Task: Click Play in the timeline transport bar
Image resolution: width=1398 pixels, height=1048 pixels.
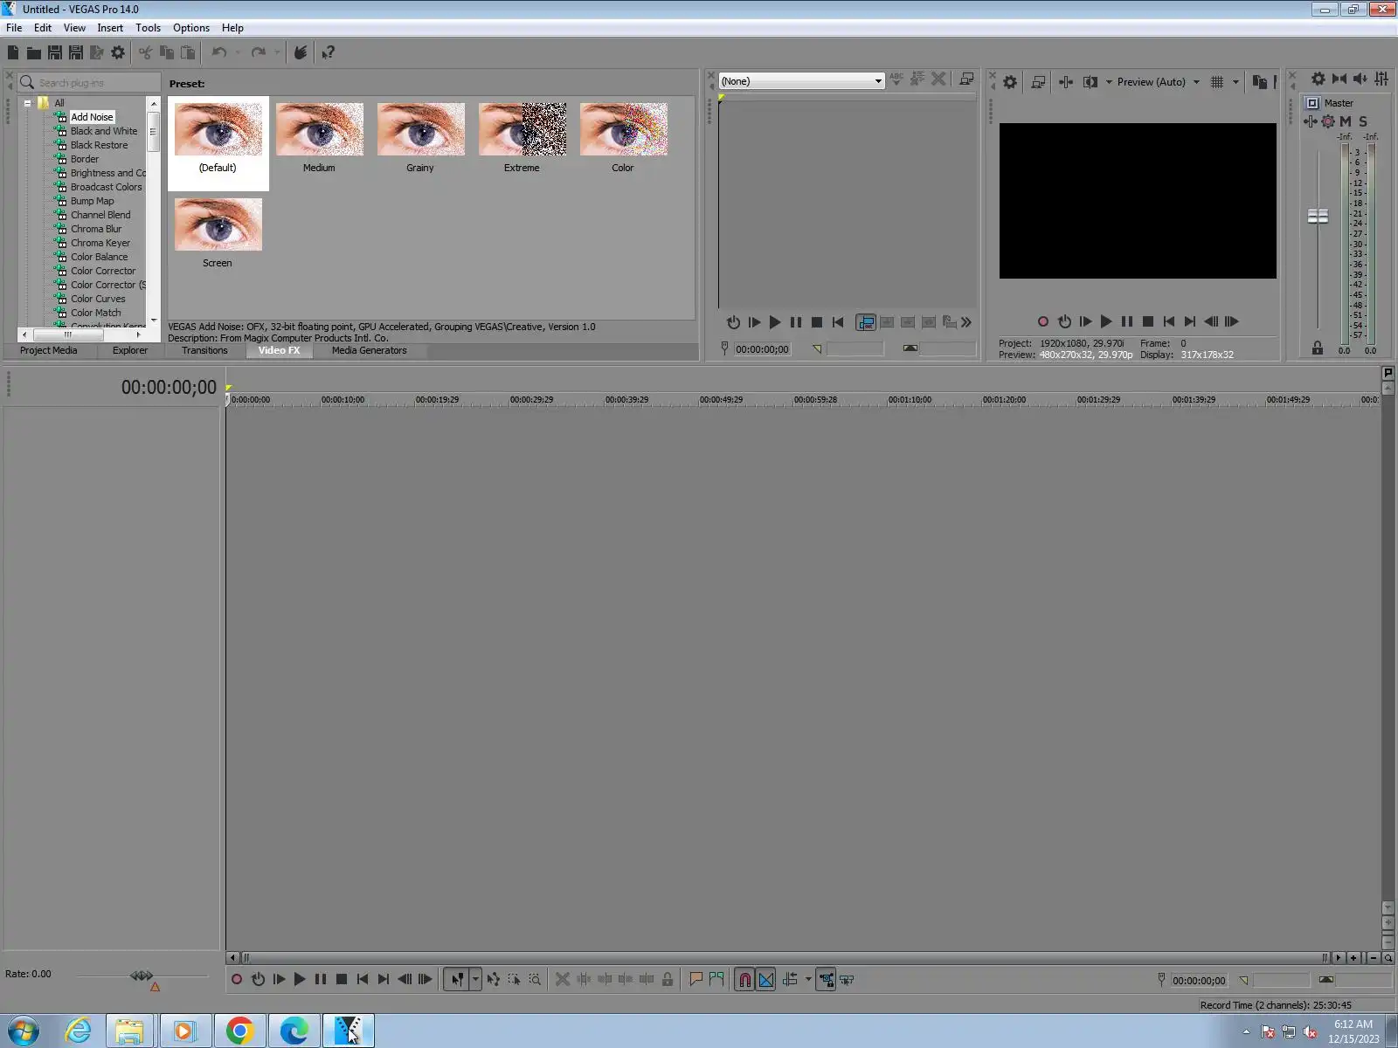Action: pos(300,980)
